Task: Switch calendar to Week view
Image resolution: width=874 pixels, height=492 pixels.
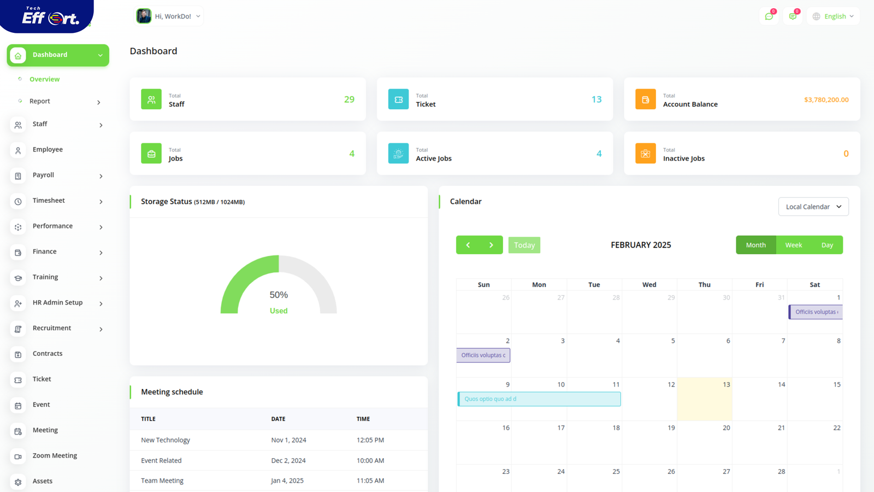Action: click(793, 245)
